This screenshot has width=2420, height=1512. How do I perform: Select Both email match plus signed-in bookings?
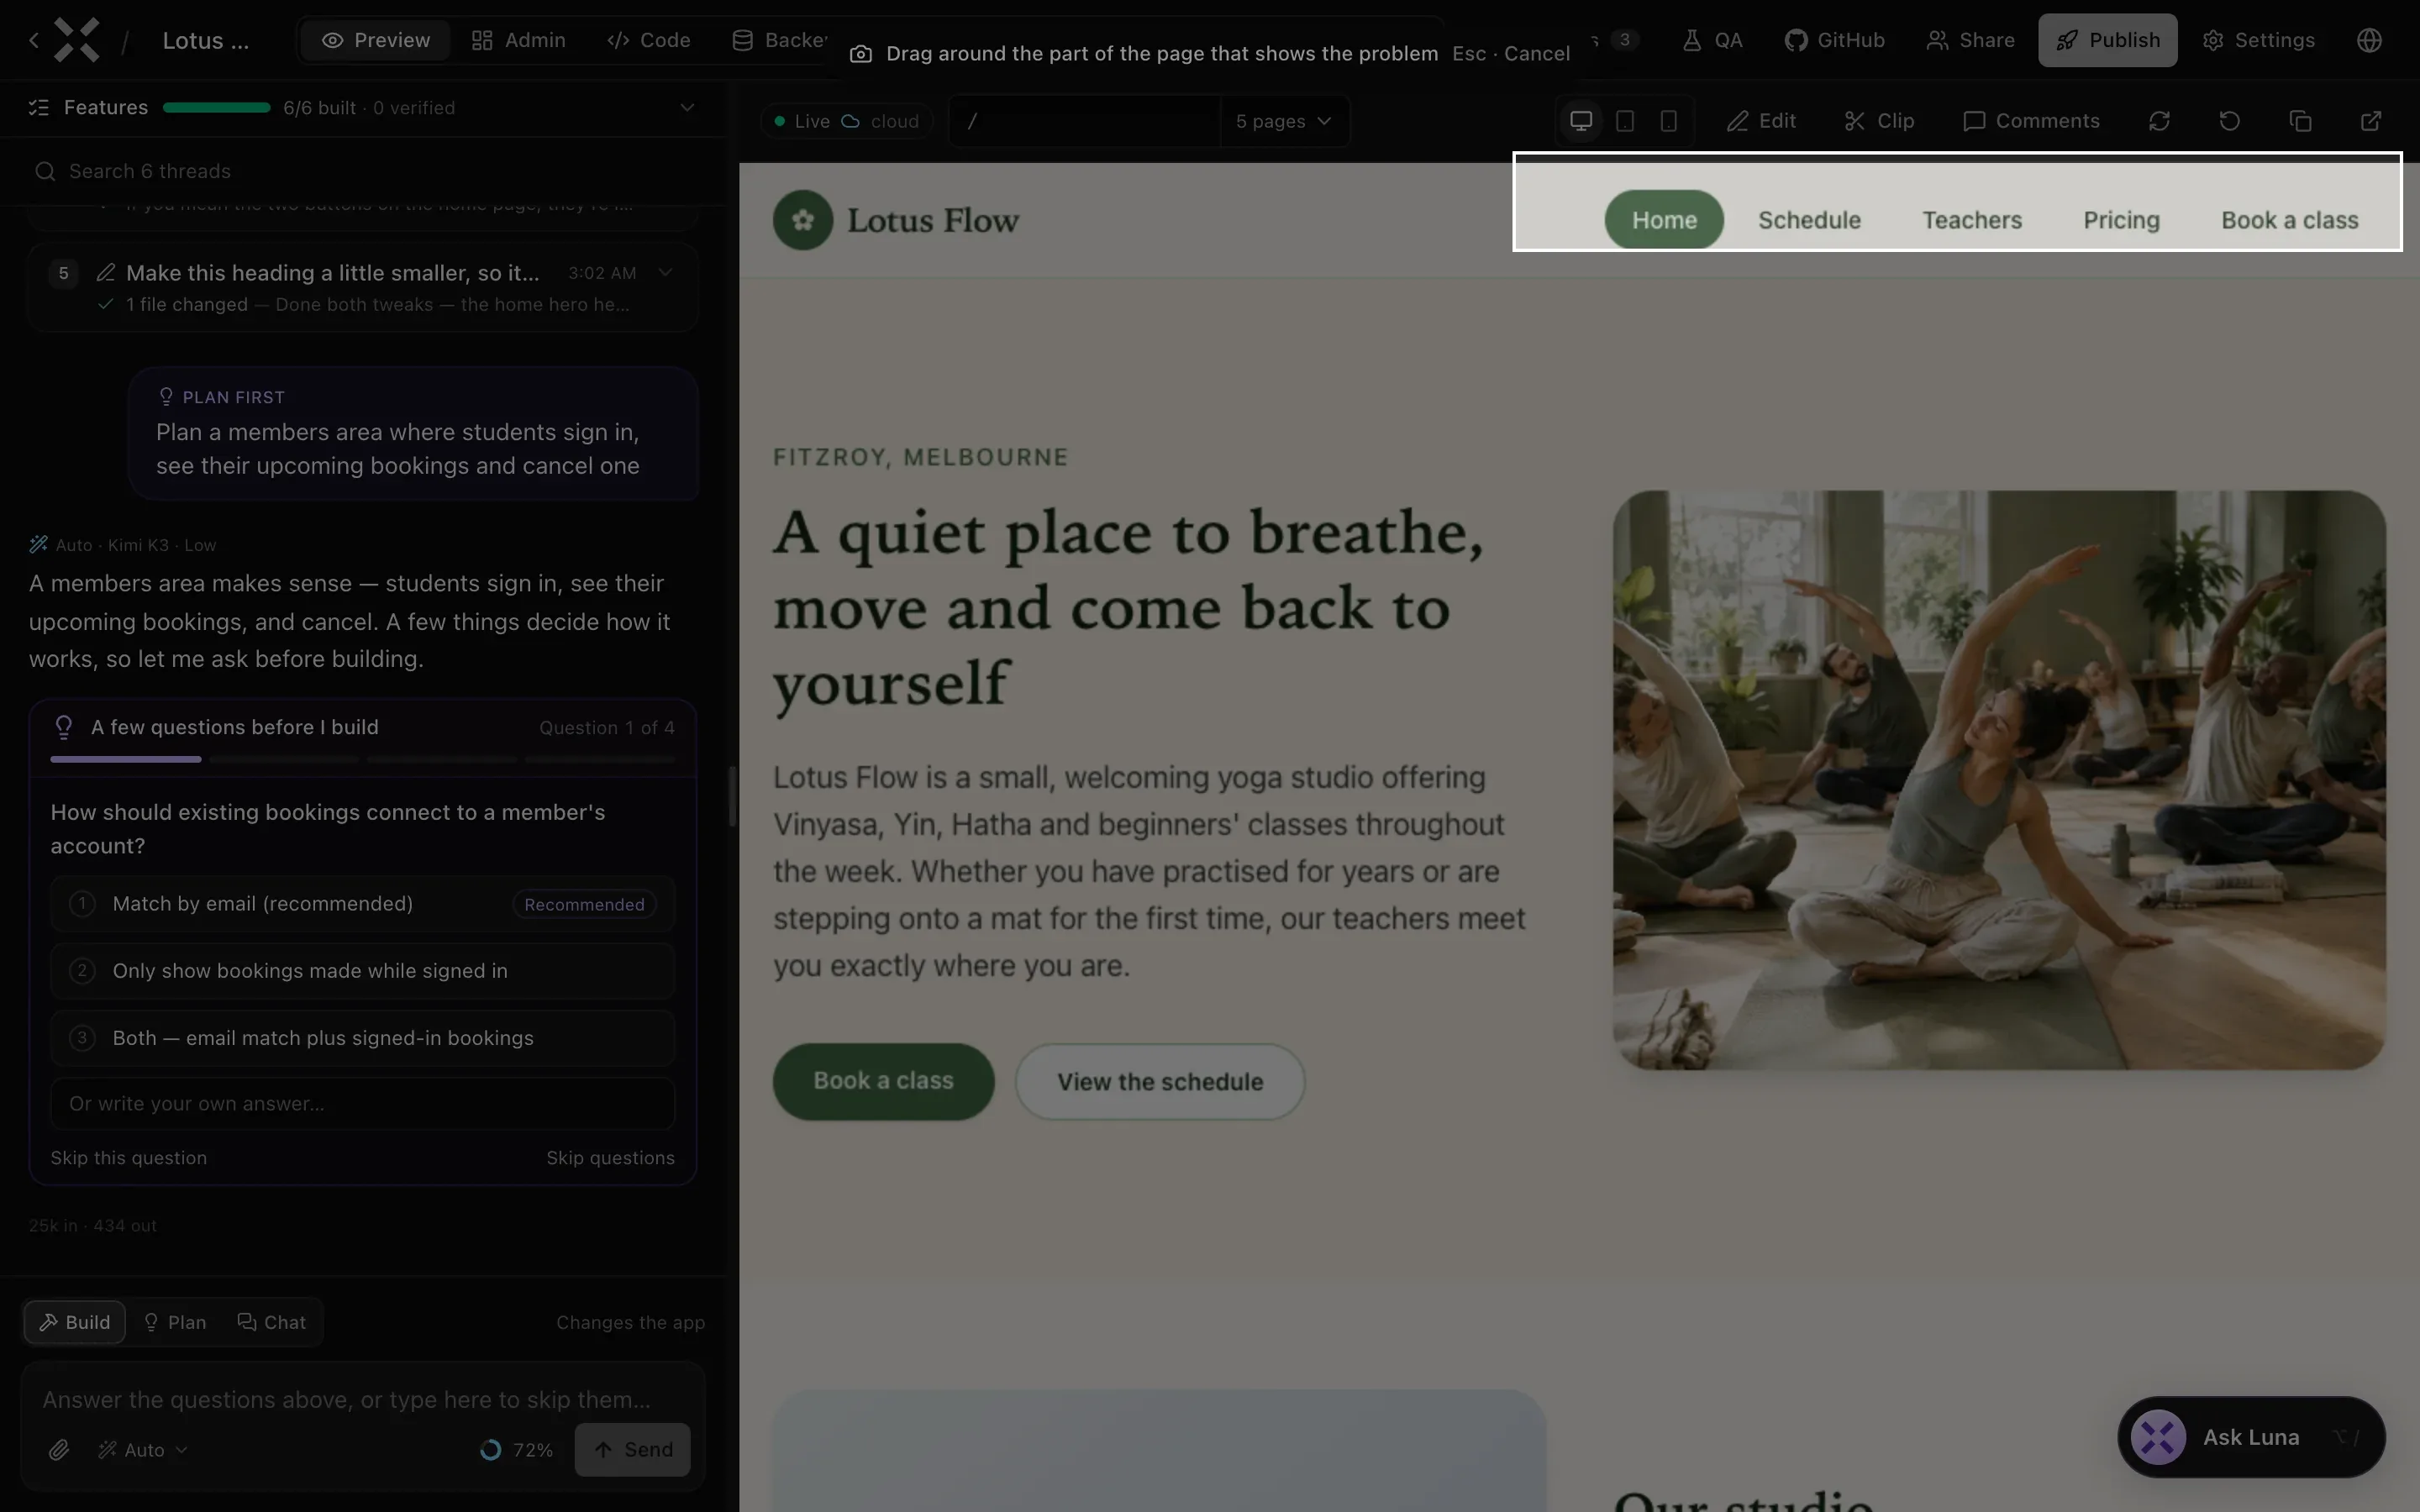point(363,1038)
